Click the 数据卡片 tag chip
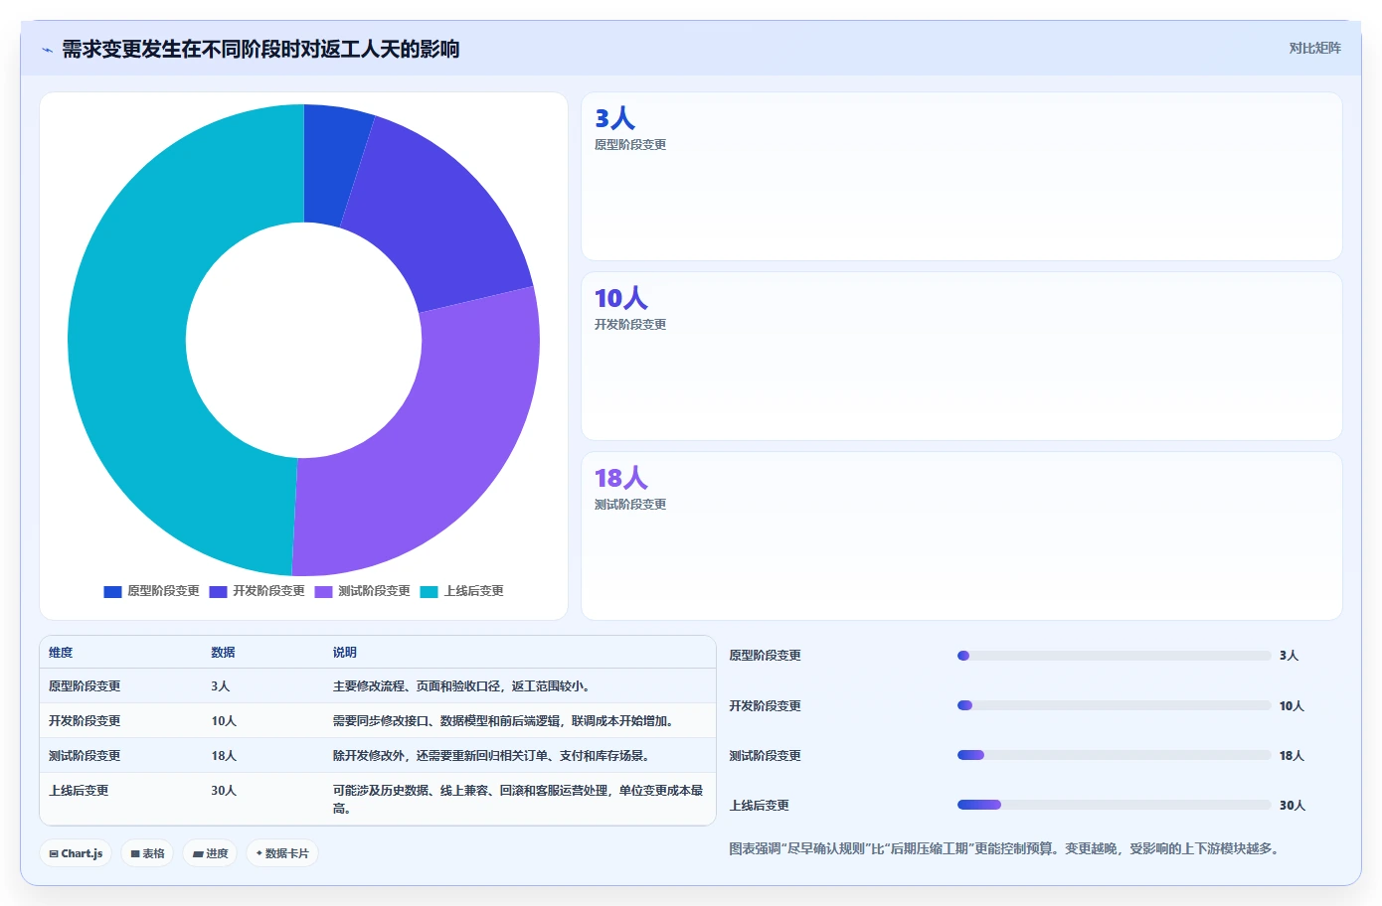The height and width of the screenshot is (906, 1382). (282, 853)
